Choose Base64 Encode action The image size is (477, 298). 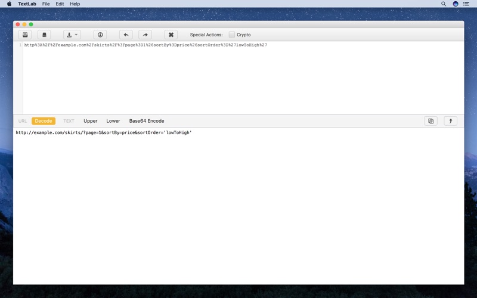coord(147,121)
